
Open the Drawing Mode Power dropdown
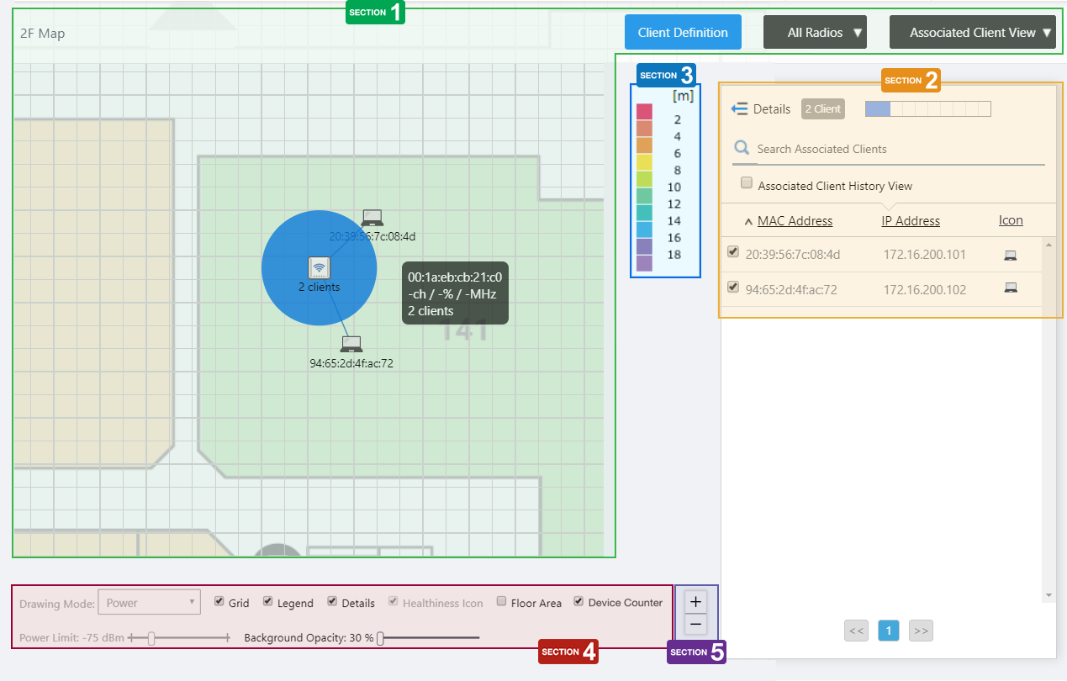(x=149, y=603)
